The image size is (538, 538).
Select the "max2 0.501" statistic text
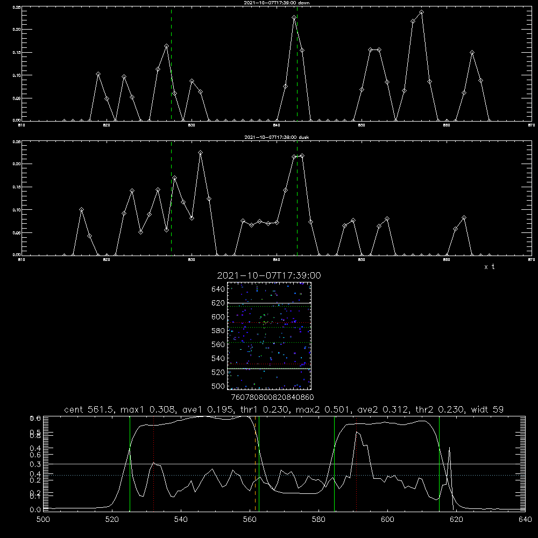323,409
